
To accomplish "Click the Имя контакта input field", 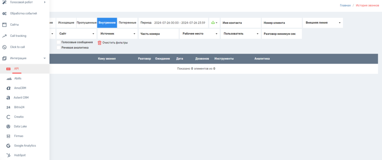I will pos(240,23).
